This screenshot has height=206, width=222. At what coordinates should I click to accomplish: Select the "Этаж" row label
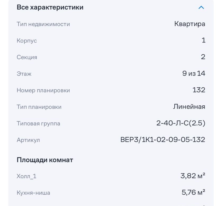24,74
